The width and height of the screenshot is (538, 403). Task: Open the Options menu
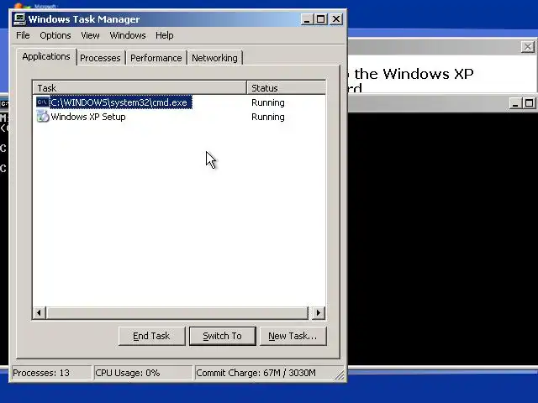[55, 35]
